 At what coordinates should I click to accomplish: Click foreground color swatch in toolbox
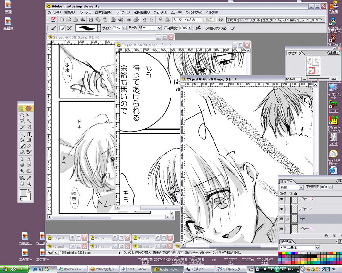[23, 193]
